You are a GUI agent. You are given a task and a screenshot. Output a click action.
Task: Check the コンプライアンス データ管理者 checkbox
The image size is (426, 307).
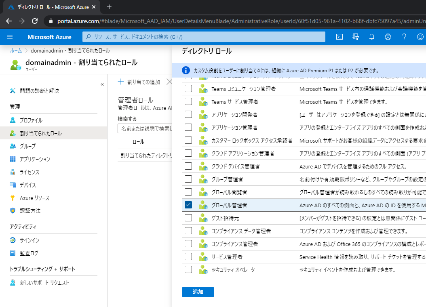pos(188,231)
